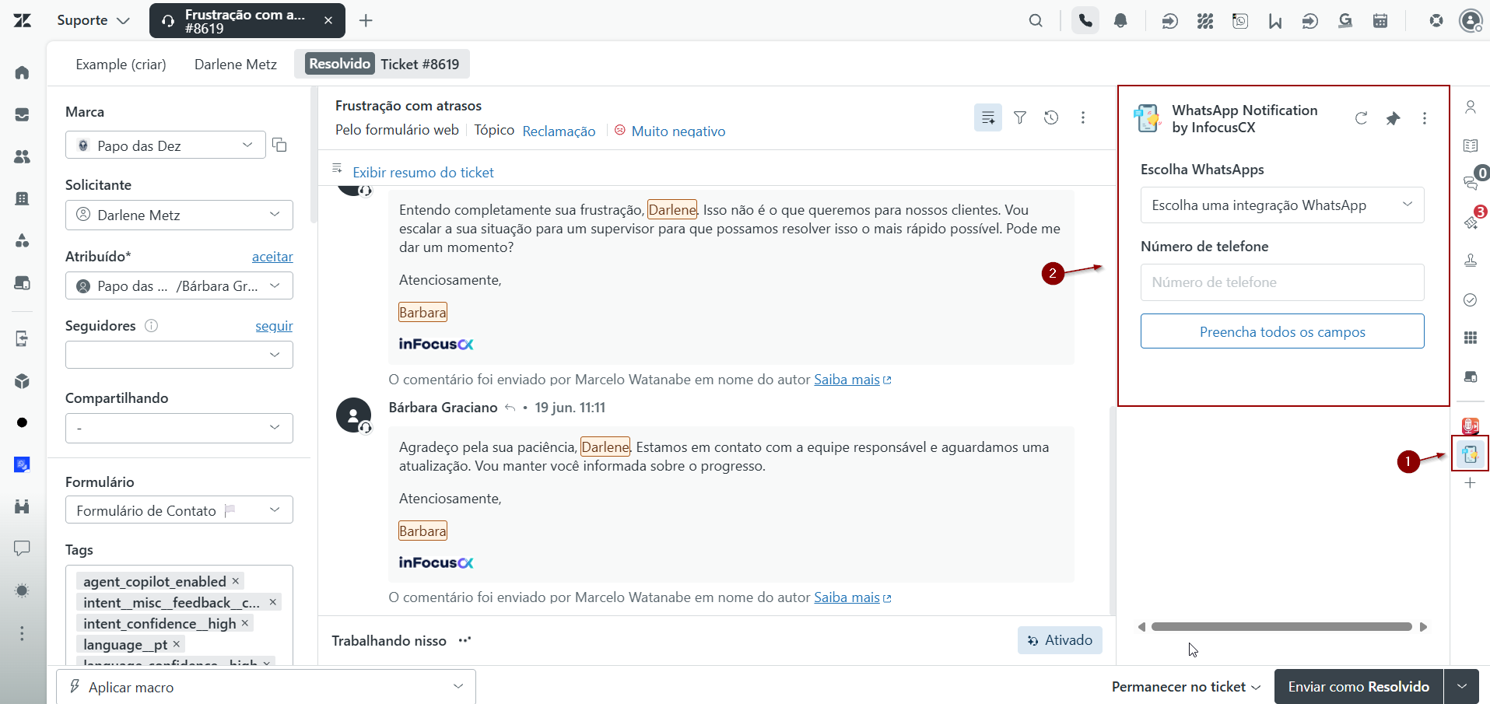The image size is (1490, 704).
Task: Open the G app icon in top bar
Action: [1345, 21]
